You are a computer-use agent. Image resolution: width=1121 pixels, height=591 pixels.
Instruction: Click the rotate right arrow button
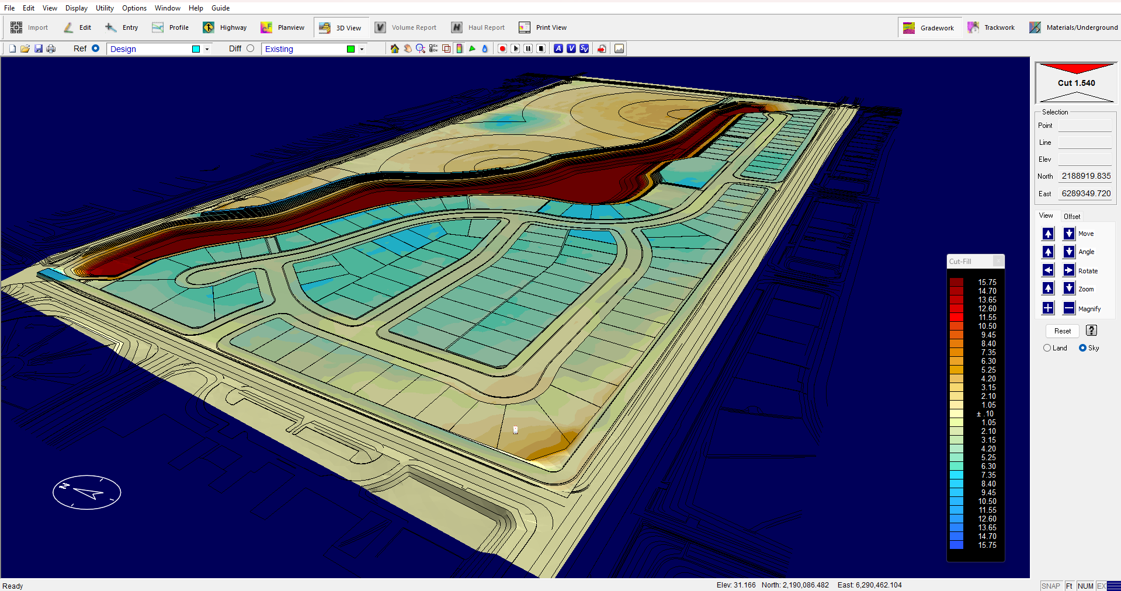point(1068,270)
